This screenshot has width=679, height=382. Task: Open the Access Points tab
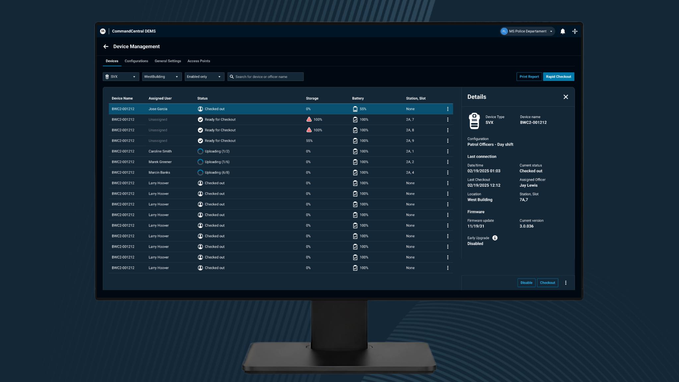(x=199, y=61)
